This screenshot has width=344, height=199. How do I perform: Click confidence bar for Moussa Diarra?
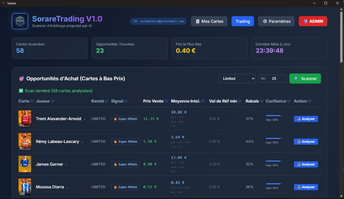(273, 184)
